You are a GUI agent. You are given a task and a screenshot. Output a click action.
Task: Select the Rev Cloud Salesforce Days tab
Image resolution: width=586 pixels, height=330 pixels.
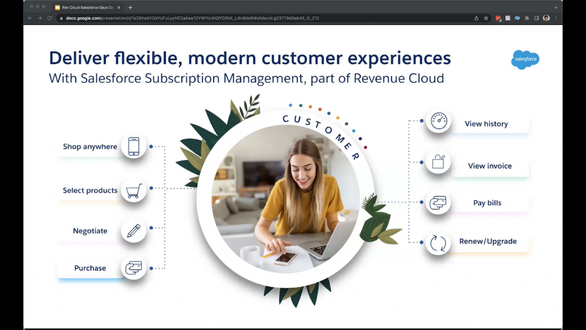click(88, 7)
